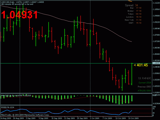Click the 1.05880 price axis label

[156, 54]
